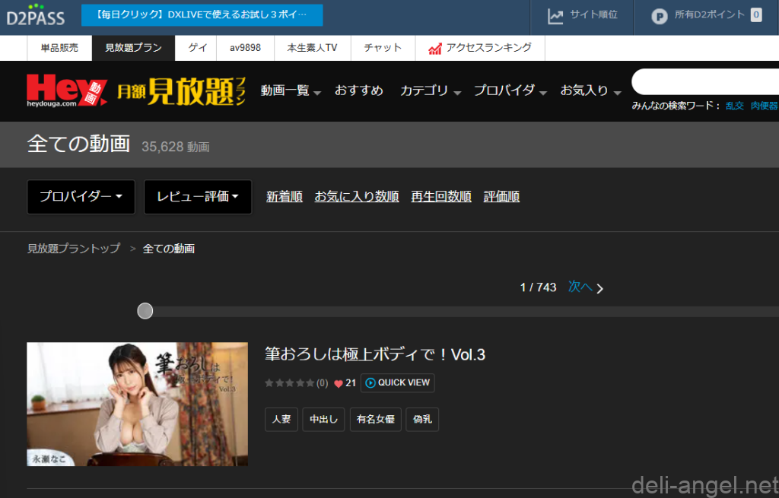The height and width of the screenshot is (498, 779).
Task: Click the アクセスランキング graph icon
Action: click(x=435, y=48)
